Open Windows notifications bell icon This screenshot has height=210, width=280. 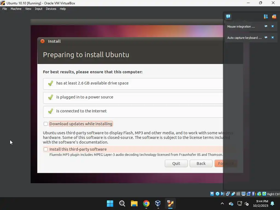273,203
